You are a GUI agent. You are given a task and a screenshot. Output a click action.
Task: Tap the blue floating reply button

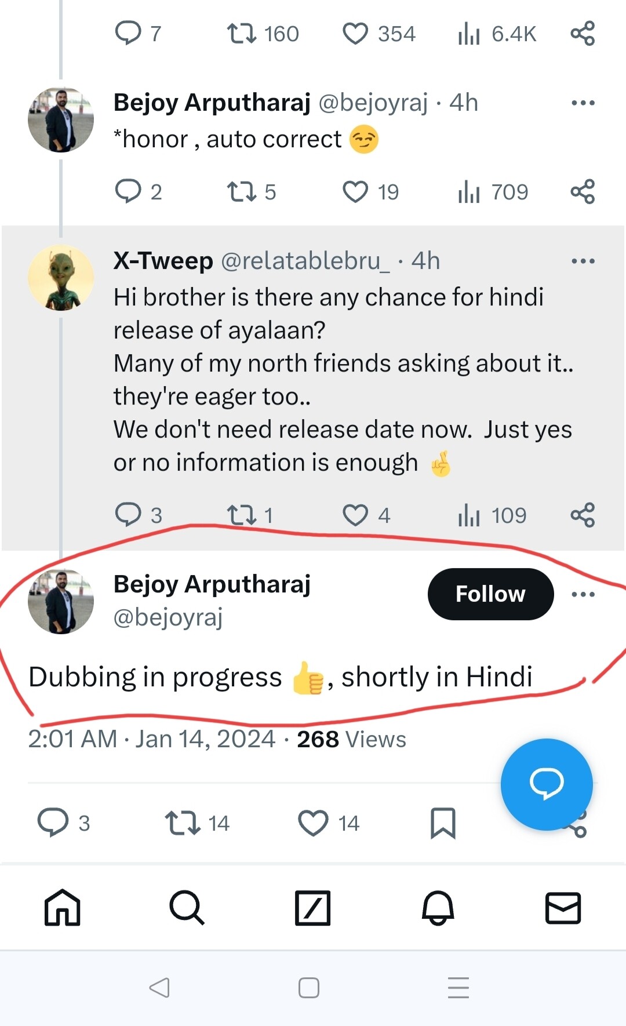click(x=547, y=784)
